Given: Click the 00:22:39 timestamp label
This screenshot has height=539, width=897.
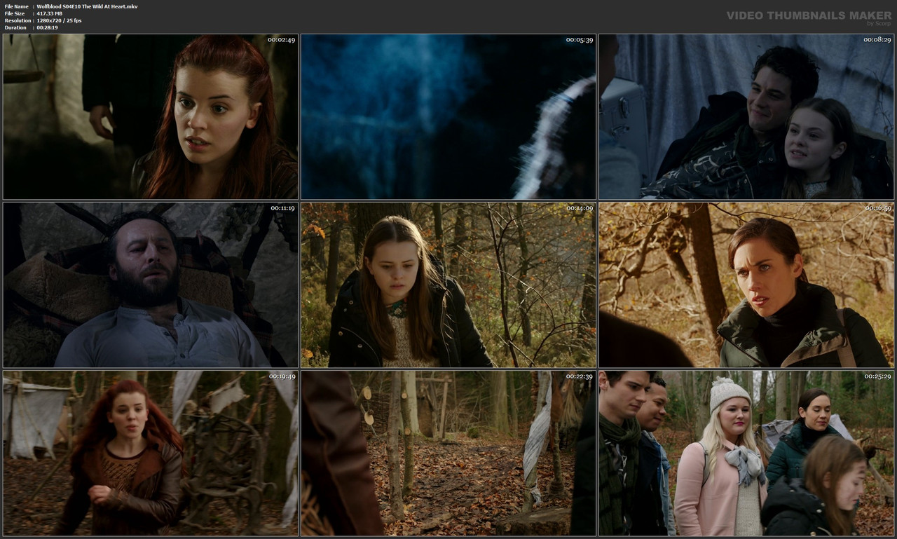Looking at the screenshot, I should 580,376.
